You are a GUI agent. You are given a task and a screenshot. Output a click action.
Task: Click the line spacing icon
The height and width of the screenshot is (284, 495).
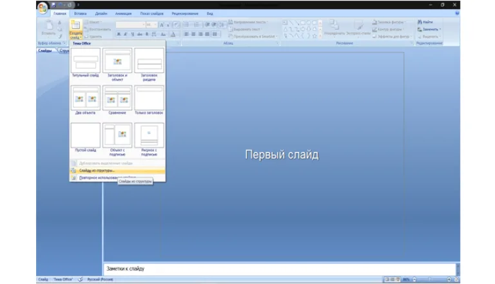coord(222,25)
